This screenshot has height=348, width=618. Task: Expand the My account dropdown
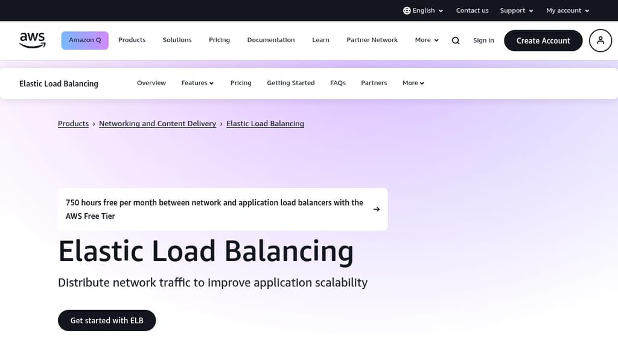pos(567,11)
